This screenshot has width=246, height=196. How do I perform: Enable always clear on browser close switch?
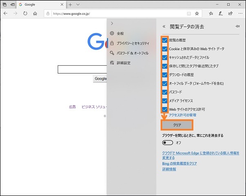168,143
